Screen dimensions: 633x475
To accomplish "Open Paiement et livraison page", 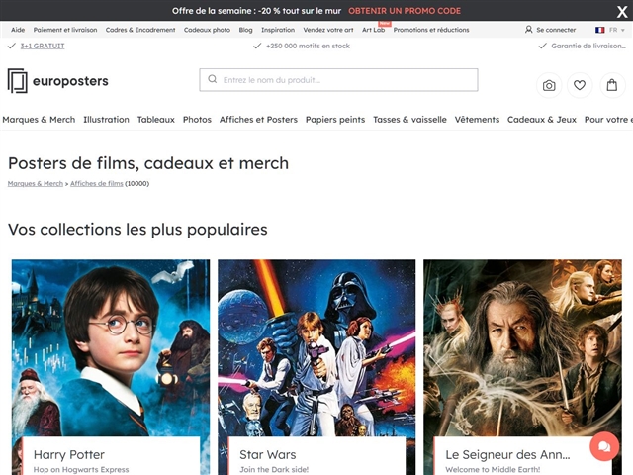I will (65, 30).
